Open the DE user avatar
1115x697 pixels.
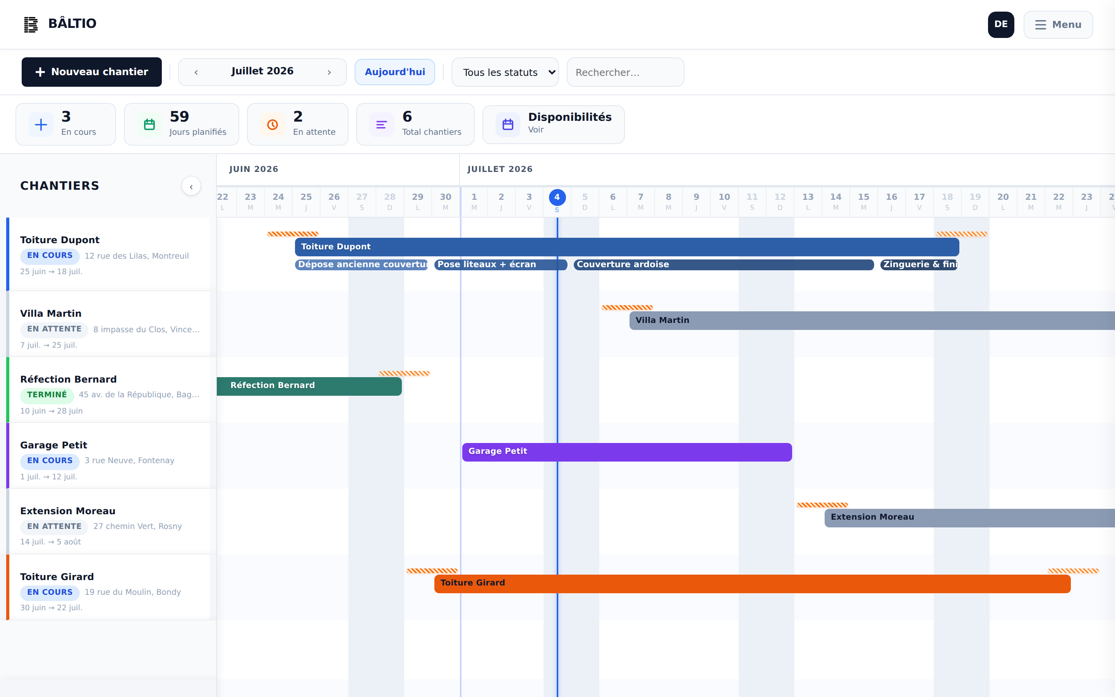click(x=1001, y=24)
